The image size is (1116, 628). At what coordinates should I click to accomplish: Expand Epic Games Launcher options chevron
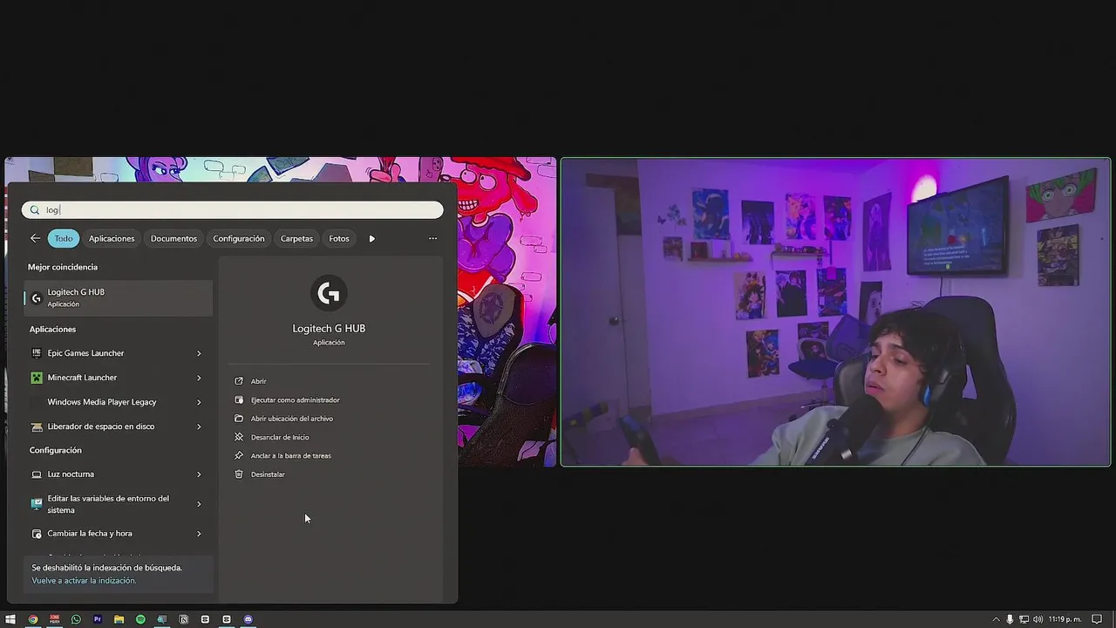click(x=199, y=353)
